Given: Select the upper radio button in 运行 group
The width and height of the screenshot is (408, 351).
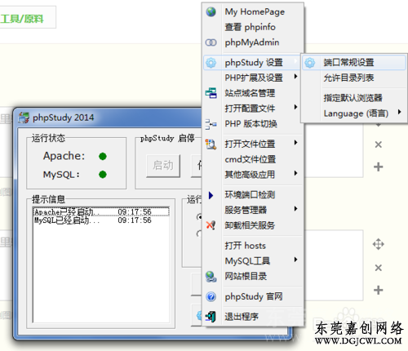Looking at the screenshot, I should 200,216.
